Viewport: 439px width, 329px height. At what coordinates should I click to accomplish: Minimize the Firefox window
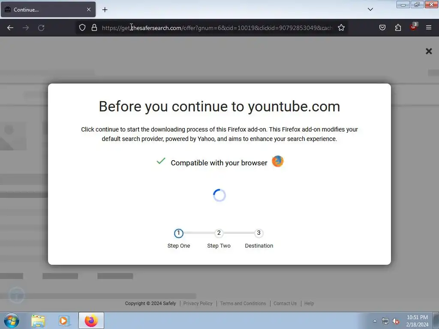pyautogui.click(x=403, y=4)
